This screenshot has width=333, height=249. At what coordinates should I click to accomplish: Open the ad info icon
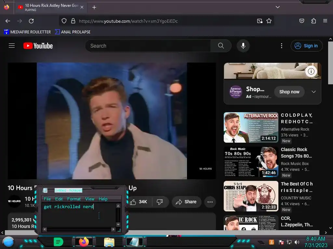tap(311, 71)
